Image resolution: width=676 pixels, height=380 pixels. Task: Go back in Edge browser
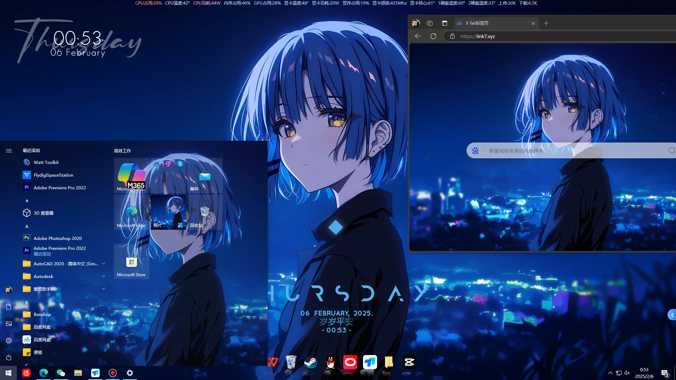(x=418, y=36)
